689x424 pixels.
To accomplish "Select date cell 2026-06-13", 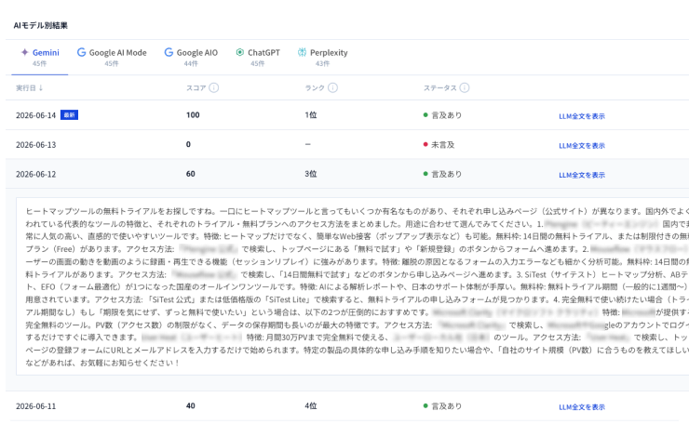I will click(36, 145).
